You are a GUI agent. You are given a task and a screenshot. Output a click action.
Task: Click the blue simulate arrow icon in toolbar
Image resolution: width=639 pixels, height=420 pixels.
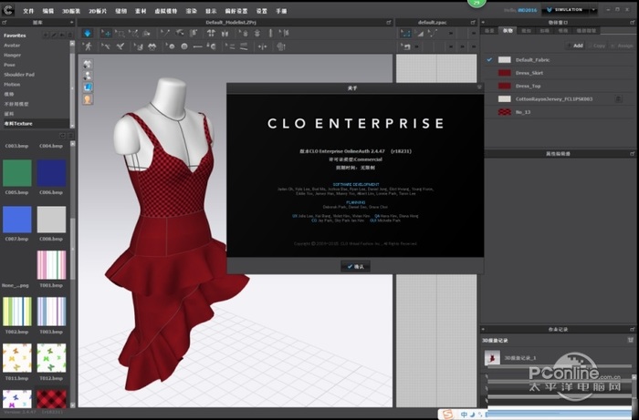point(88,33)
